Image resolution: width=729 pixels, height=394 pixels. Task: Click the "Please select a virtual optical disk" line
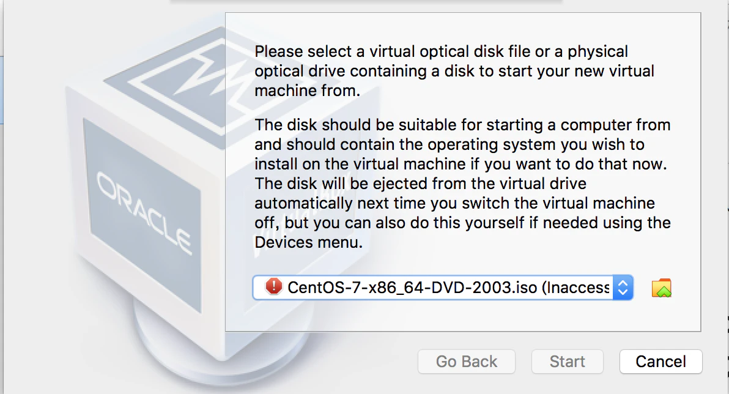click(441, 51)
